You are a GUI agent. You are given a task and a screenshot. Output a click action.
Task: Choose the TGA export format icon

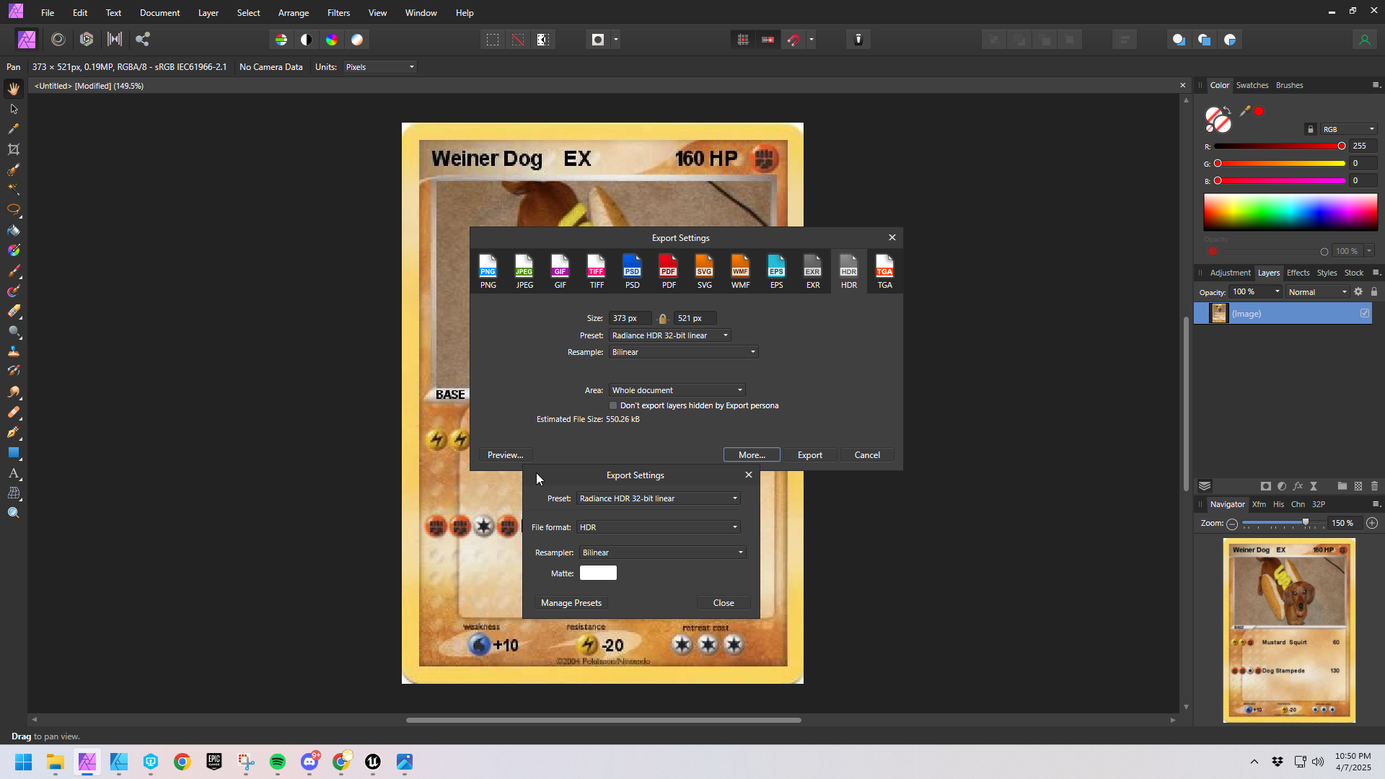click(885, 271)
